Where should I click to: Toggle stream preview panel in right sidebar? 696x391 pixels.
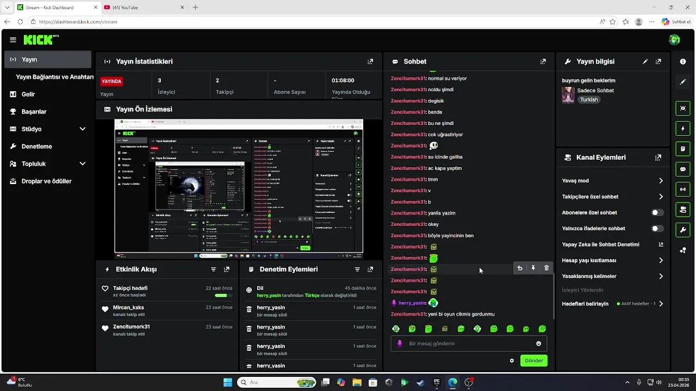pos(683,108)
